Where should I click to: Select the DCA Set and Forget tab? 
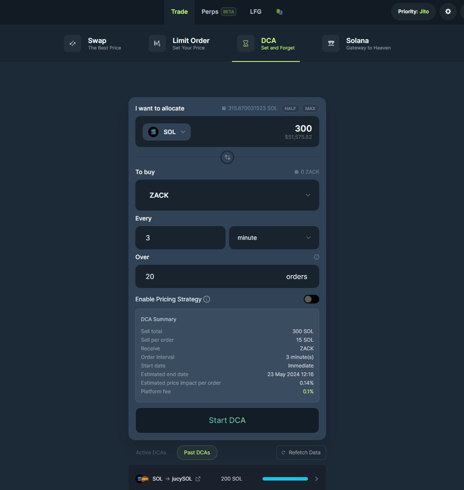(266, 44)
